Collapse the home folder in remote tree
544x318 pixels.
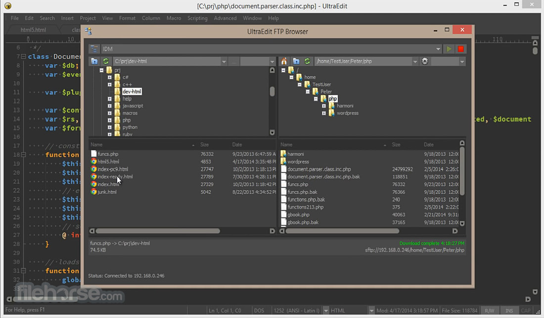(x=291, y=77)
